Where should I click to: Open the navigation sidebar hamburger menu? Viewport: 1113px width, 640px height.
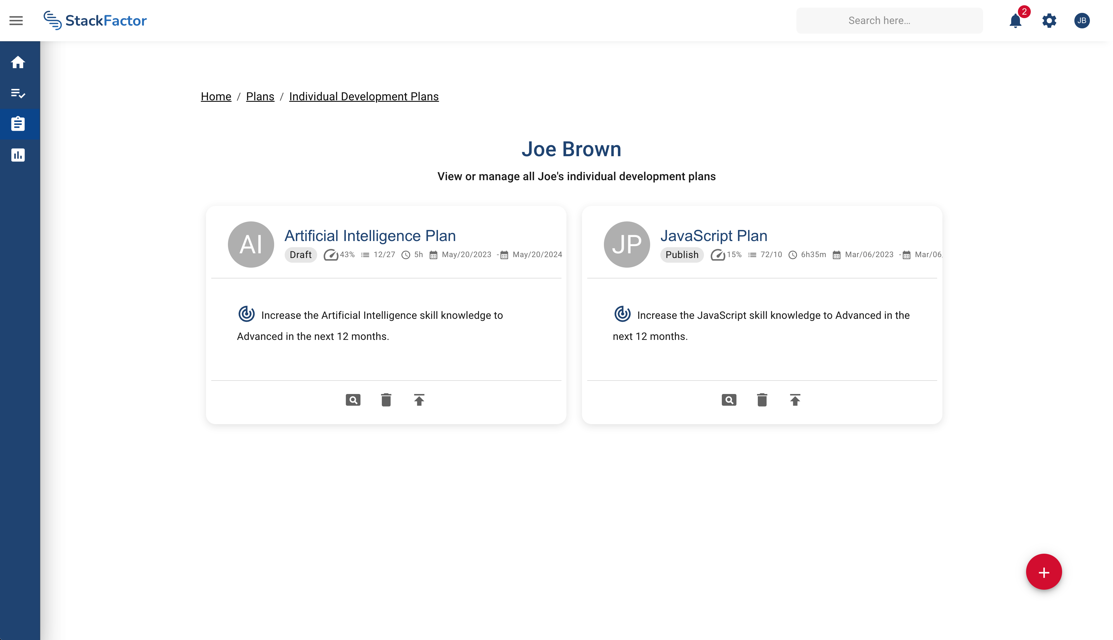[x=16, y=20]
